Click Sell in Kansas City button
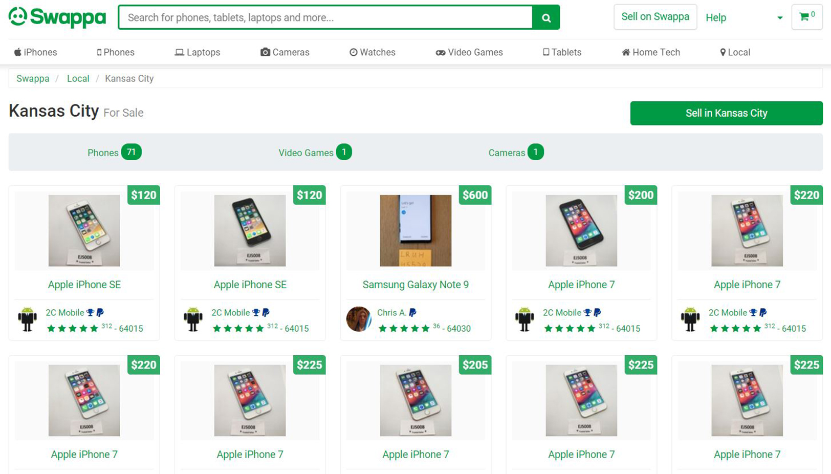The height and width of the screenshot is (474, 831). [726, 113]
